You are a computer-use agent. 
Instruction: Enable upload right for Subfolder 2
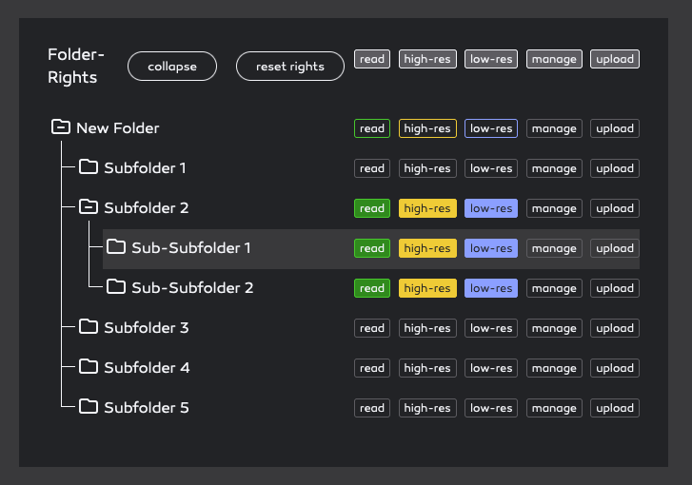point(615,208)
